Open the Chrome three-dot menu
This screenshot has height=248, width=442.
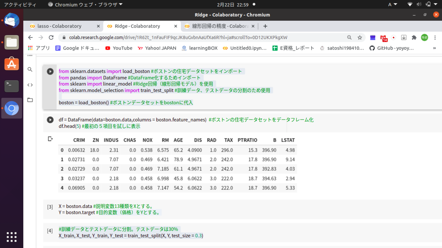[435, 37]
